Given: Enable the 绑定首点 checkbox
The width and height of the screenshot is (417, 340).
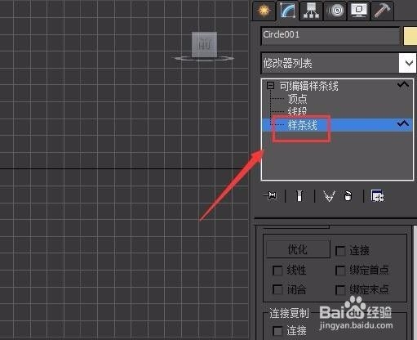Looking at the screenshot, I should [340, 271].
